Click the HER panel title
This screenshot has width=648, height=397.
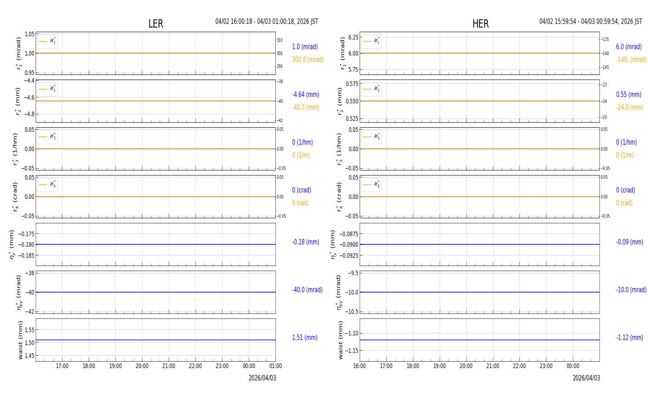pyautogui.click(x=480, y=24)
